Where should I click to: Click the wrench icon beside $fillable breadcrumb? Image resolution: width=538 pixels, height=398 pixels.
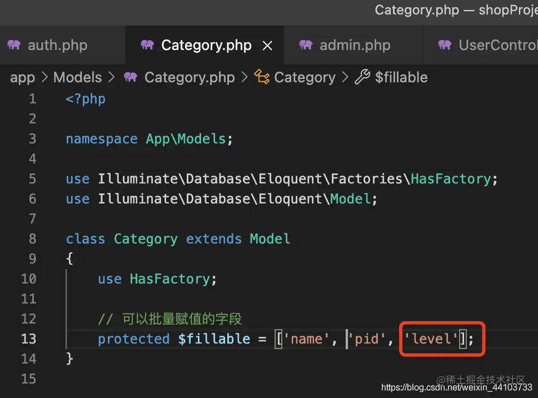click(362, 77)
